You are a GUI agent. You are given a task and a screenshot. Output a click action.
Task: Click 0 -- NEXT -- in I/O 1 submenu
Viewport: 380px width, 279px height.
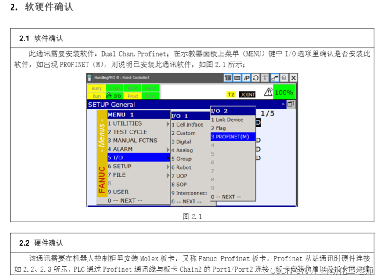[x=191, y=202]
